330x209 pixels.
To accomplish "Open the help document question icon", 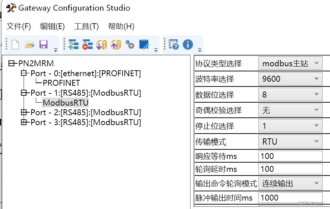I will tap(174, 45).
